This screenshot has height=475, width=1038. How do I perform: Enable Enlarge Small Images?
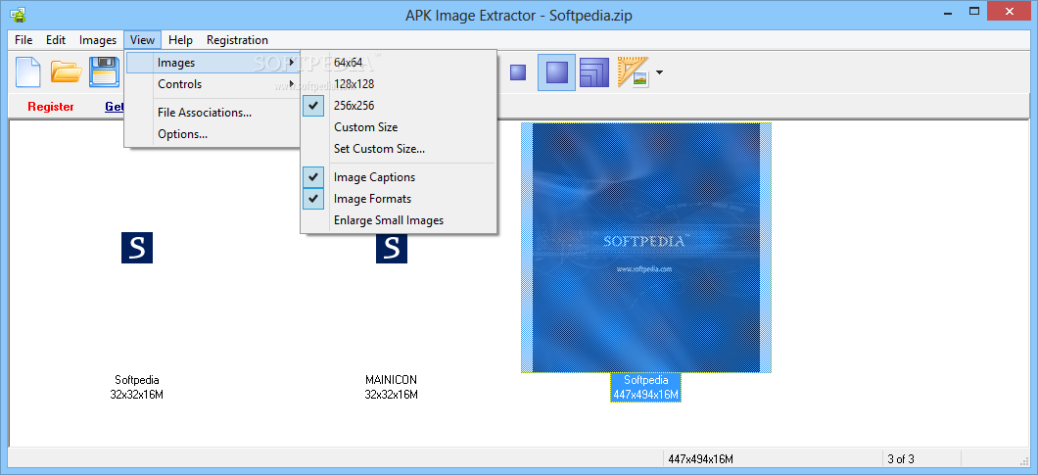399,220
